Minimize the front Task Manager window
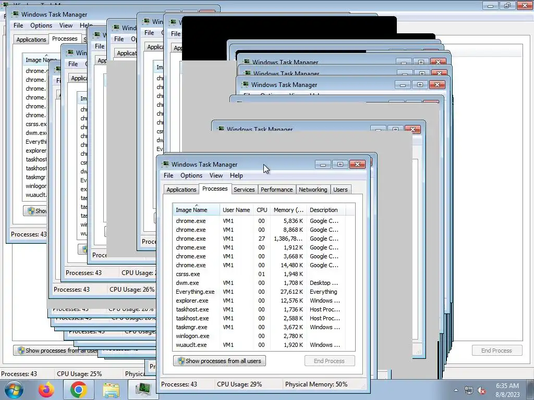 point(323,164)
